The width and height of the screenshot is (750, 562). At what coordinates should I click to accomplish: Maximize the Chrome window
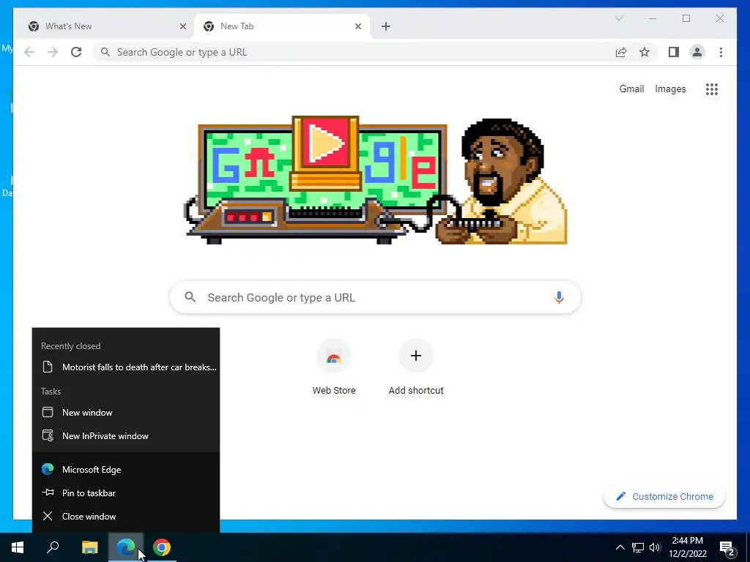(x=686, y=18)
